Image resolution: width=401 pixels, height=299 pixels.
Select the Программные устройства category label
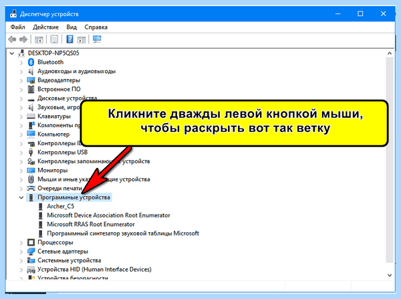coord(74,197)
